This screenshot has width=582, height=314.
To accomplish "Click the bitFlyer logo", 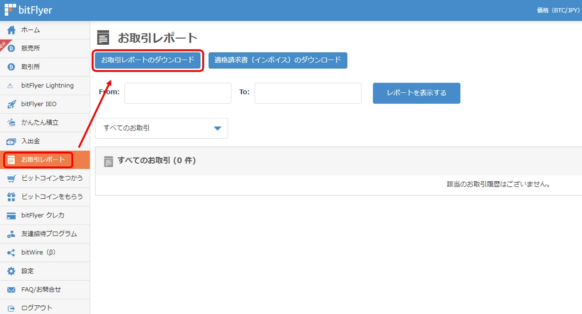I will click(29, 10).
